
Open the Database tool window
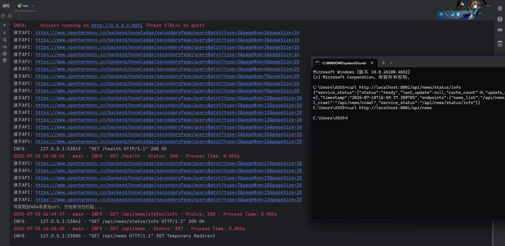pos(500,19)
